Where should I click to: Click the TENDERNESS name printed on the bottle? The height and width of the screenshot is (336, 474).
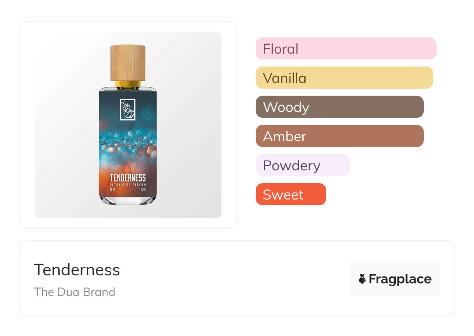point(128,178)
